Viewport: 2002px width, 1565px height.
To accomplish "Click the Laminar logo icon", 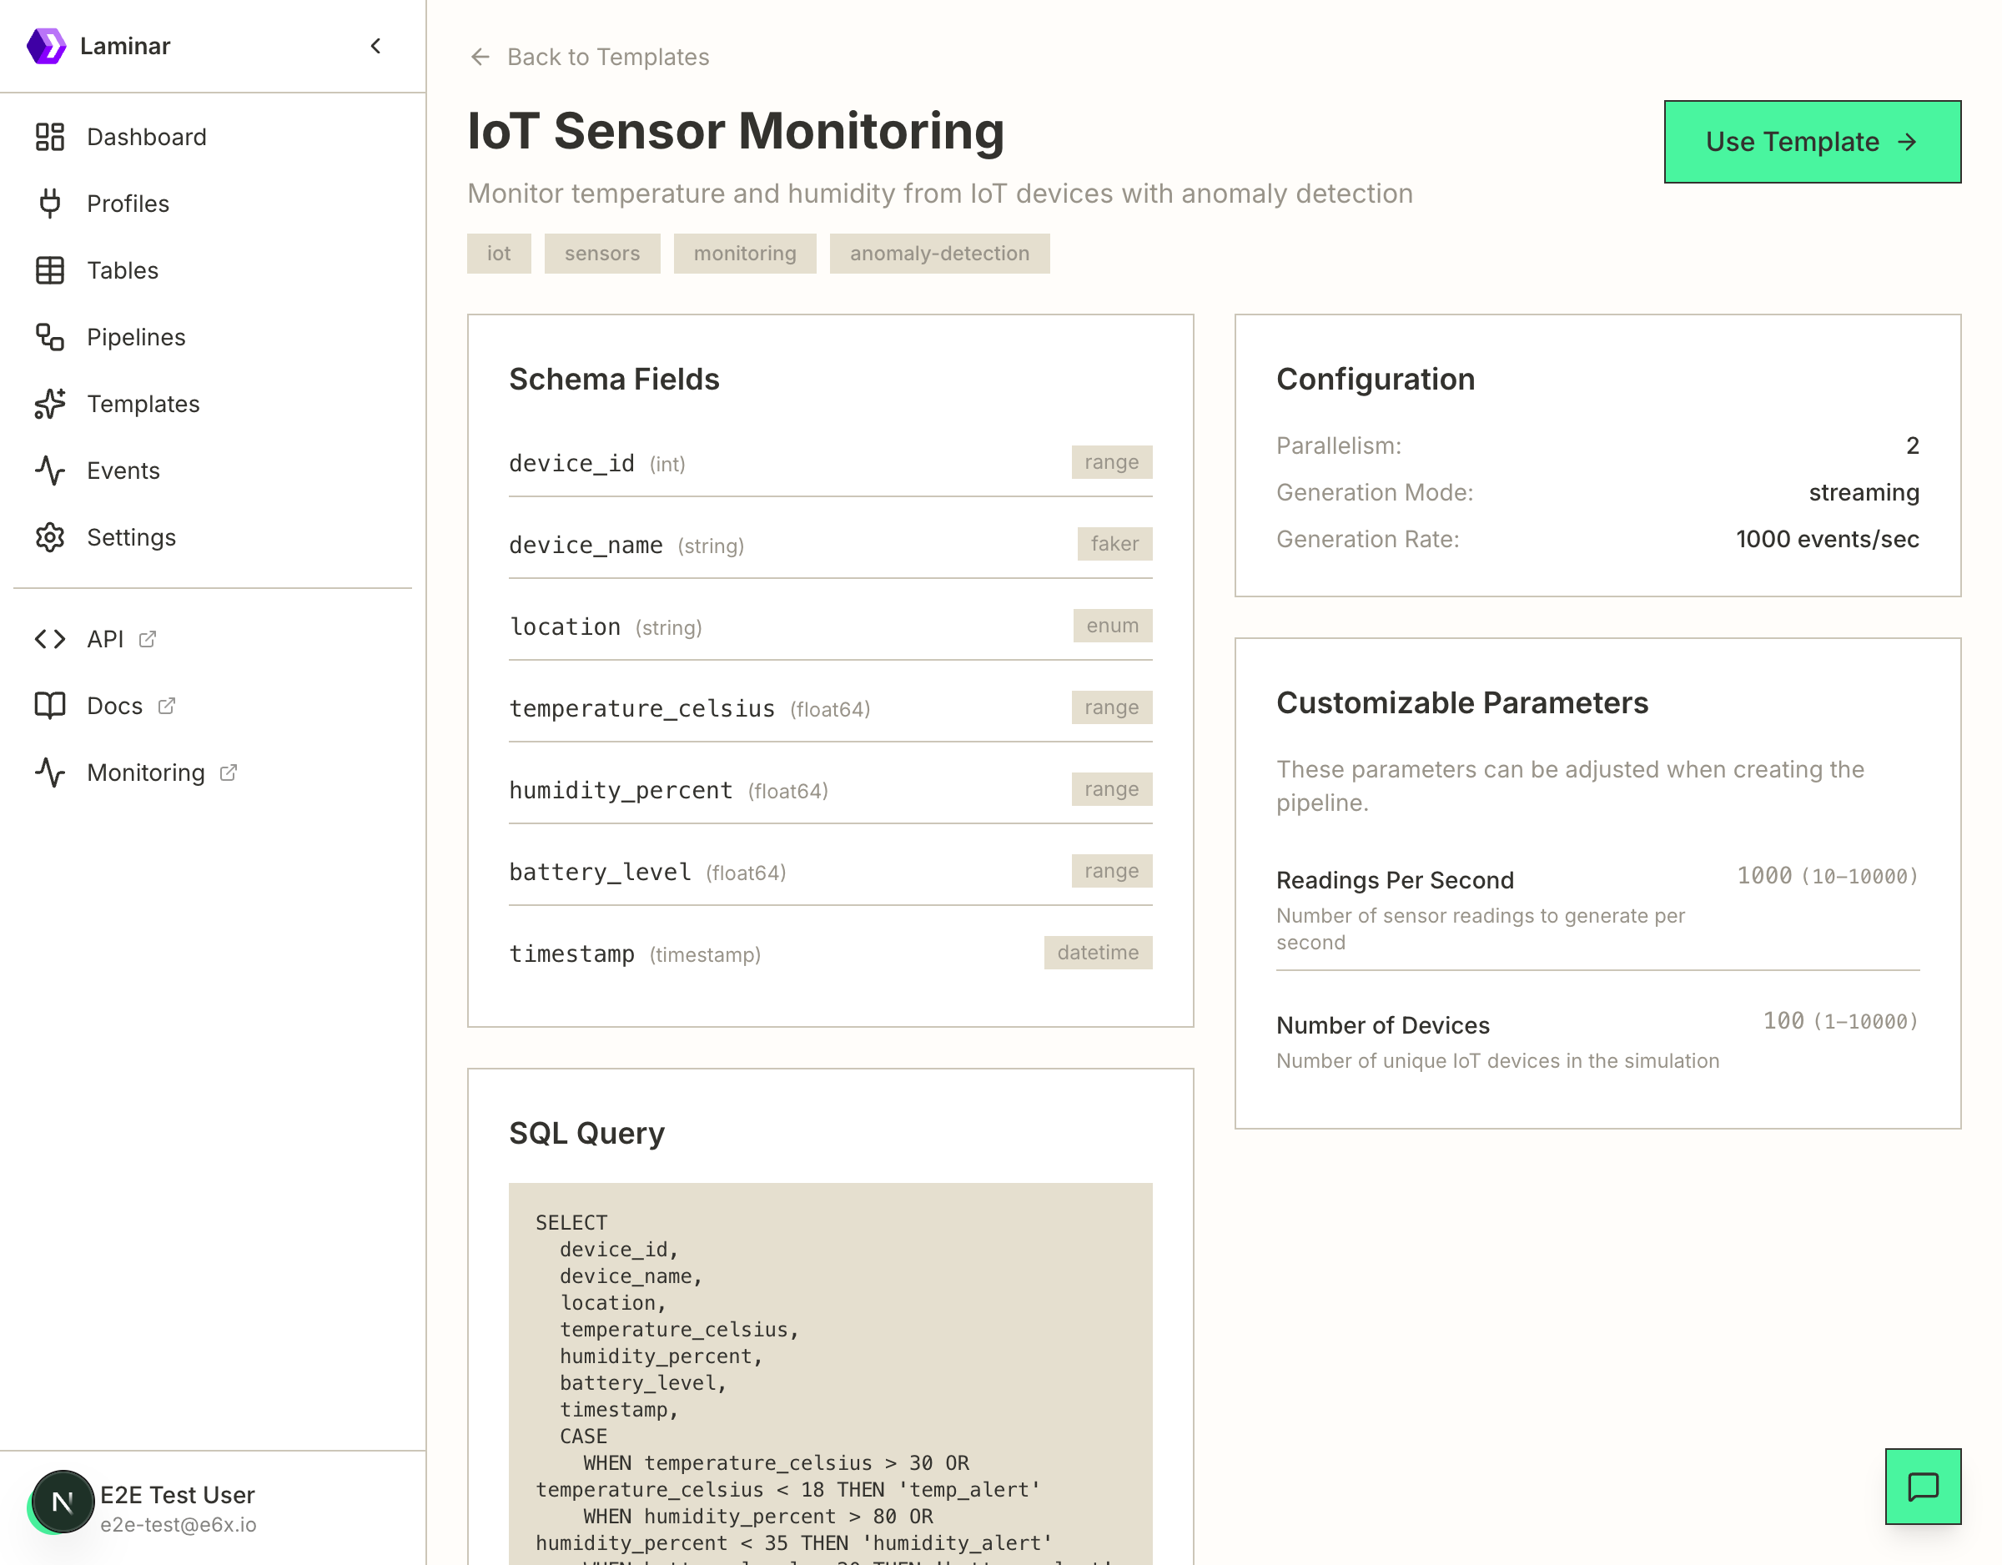I will pyautogui.click(x=46, y=46).
